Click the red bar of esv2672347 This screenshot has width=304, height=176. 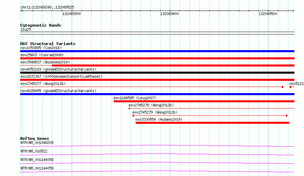(x=157, y=80)
